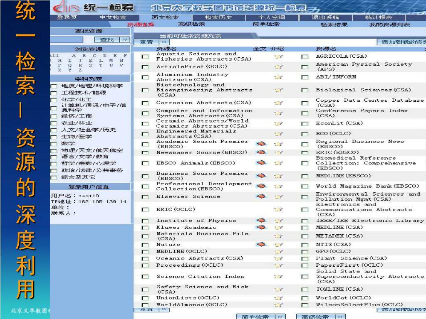Open intro icon for Biotechnology and Bioengineering Abstracts

[278, 90]
